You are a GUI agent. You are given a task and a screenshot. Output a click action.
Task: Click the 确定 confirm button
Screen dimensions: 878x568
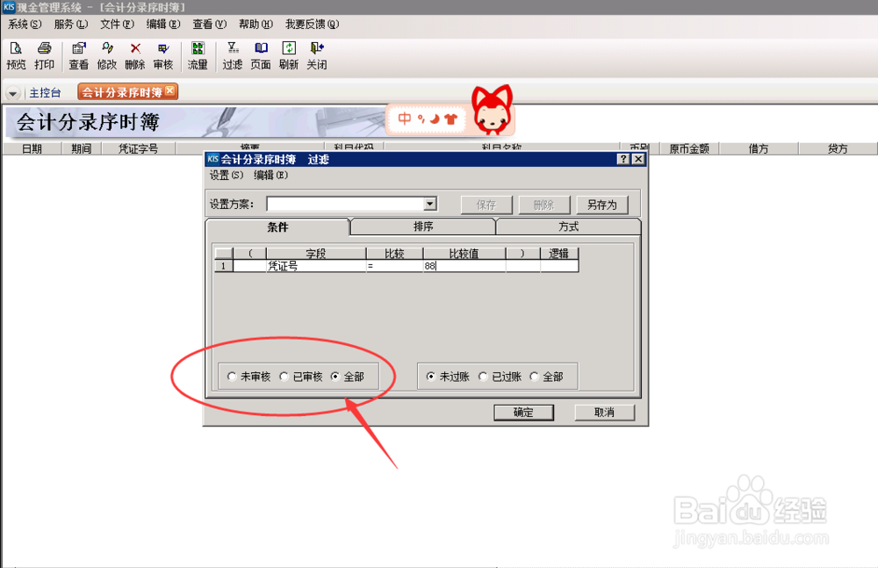(x=524, y=412)
